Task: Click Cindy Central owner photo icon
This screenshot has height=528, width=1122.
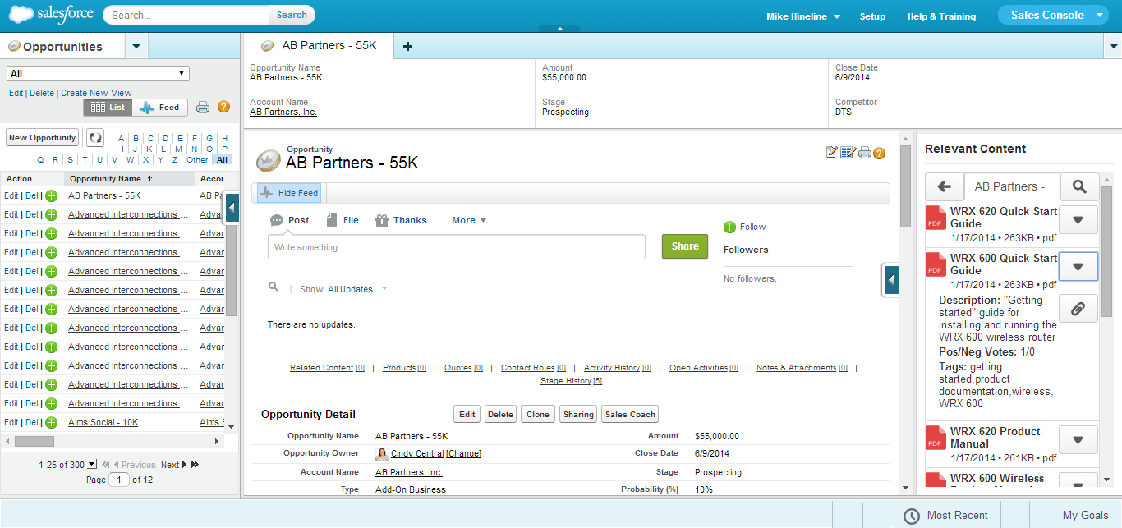Action: pos(382,453)
